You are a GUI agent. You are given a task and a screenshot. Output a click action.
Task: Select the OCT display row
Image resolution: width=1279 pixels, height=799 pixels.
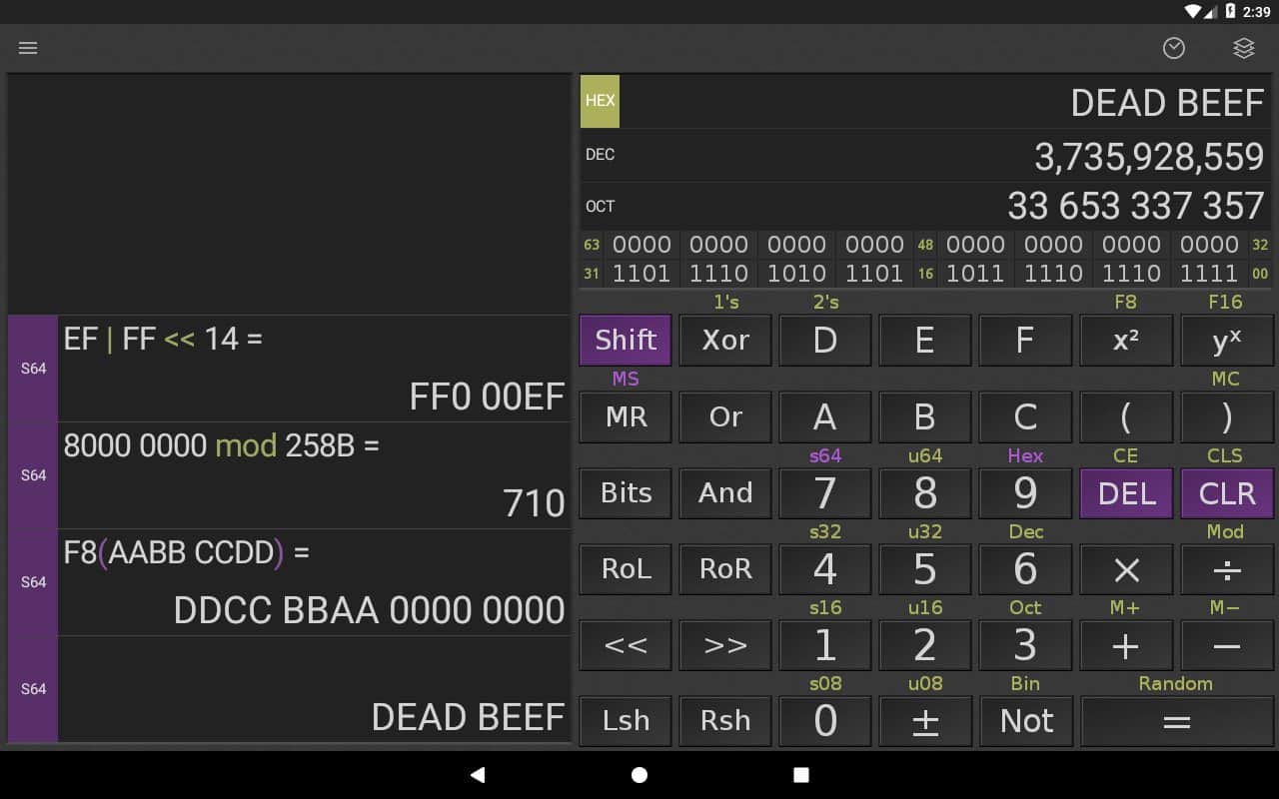(x=924, y=207)
